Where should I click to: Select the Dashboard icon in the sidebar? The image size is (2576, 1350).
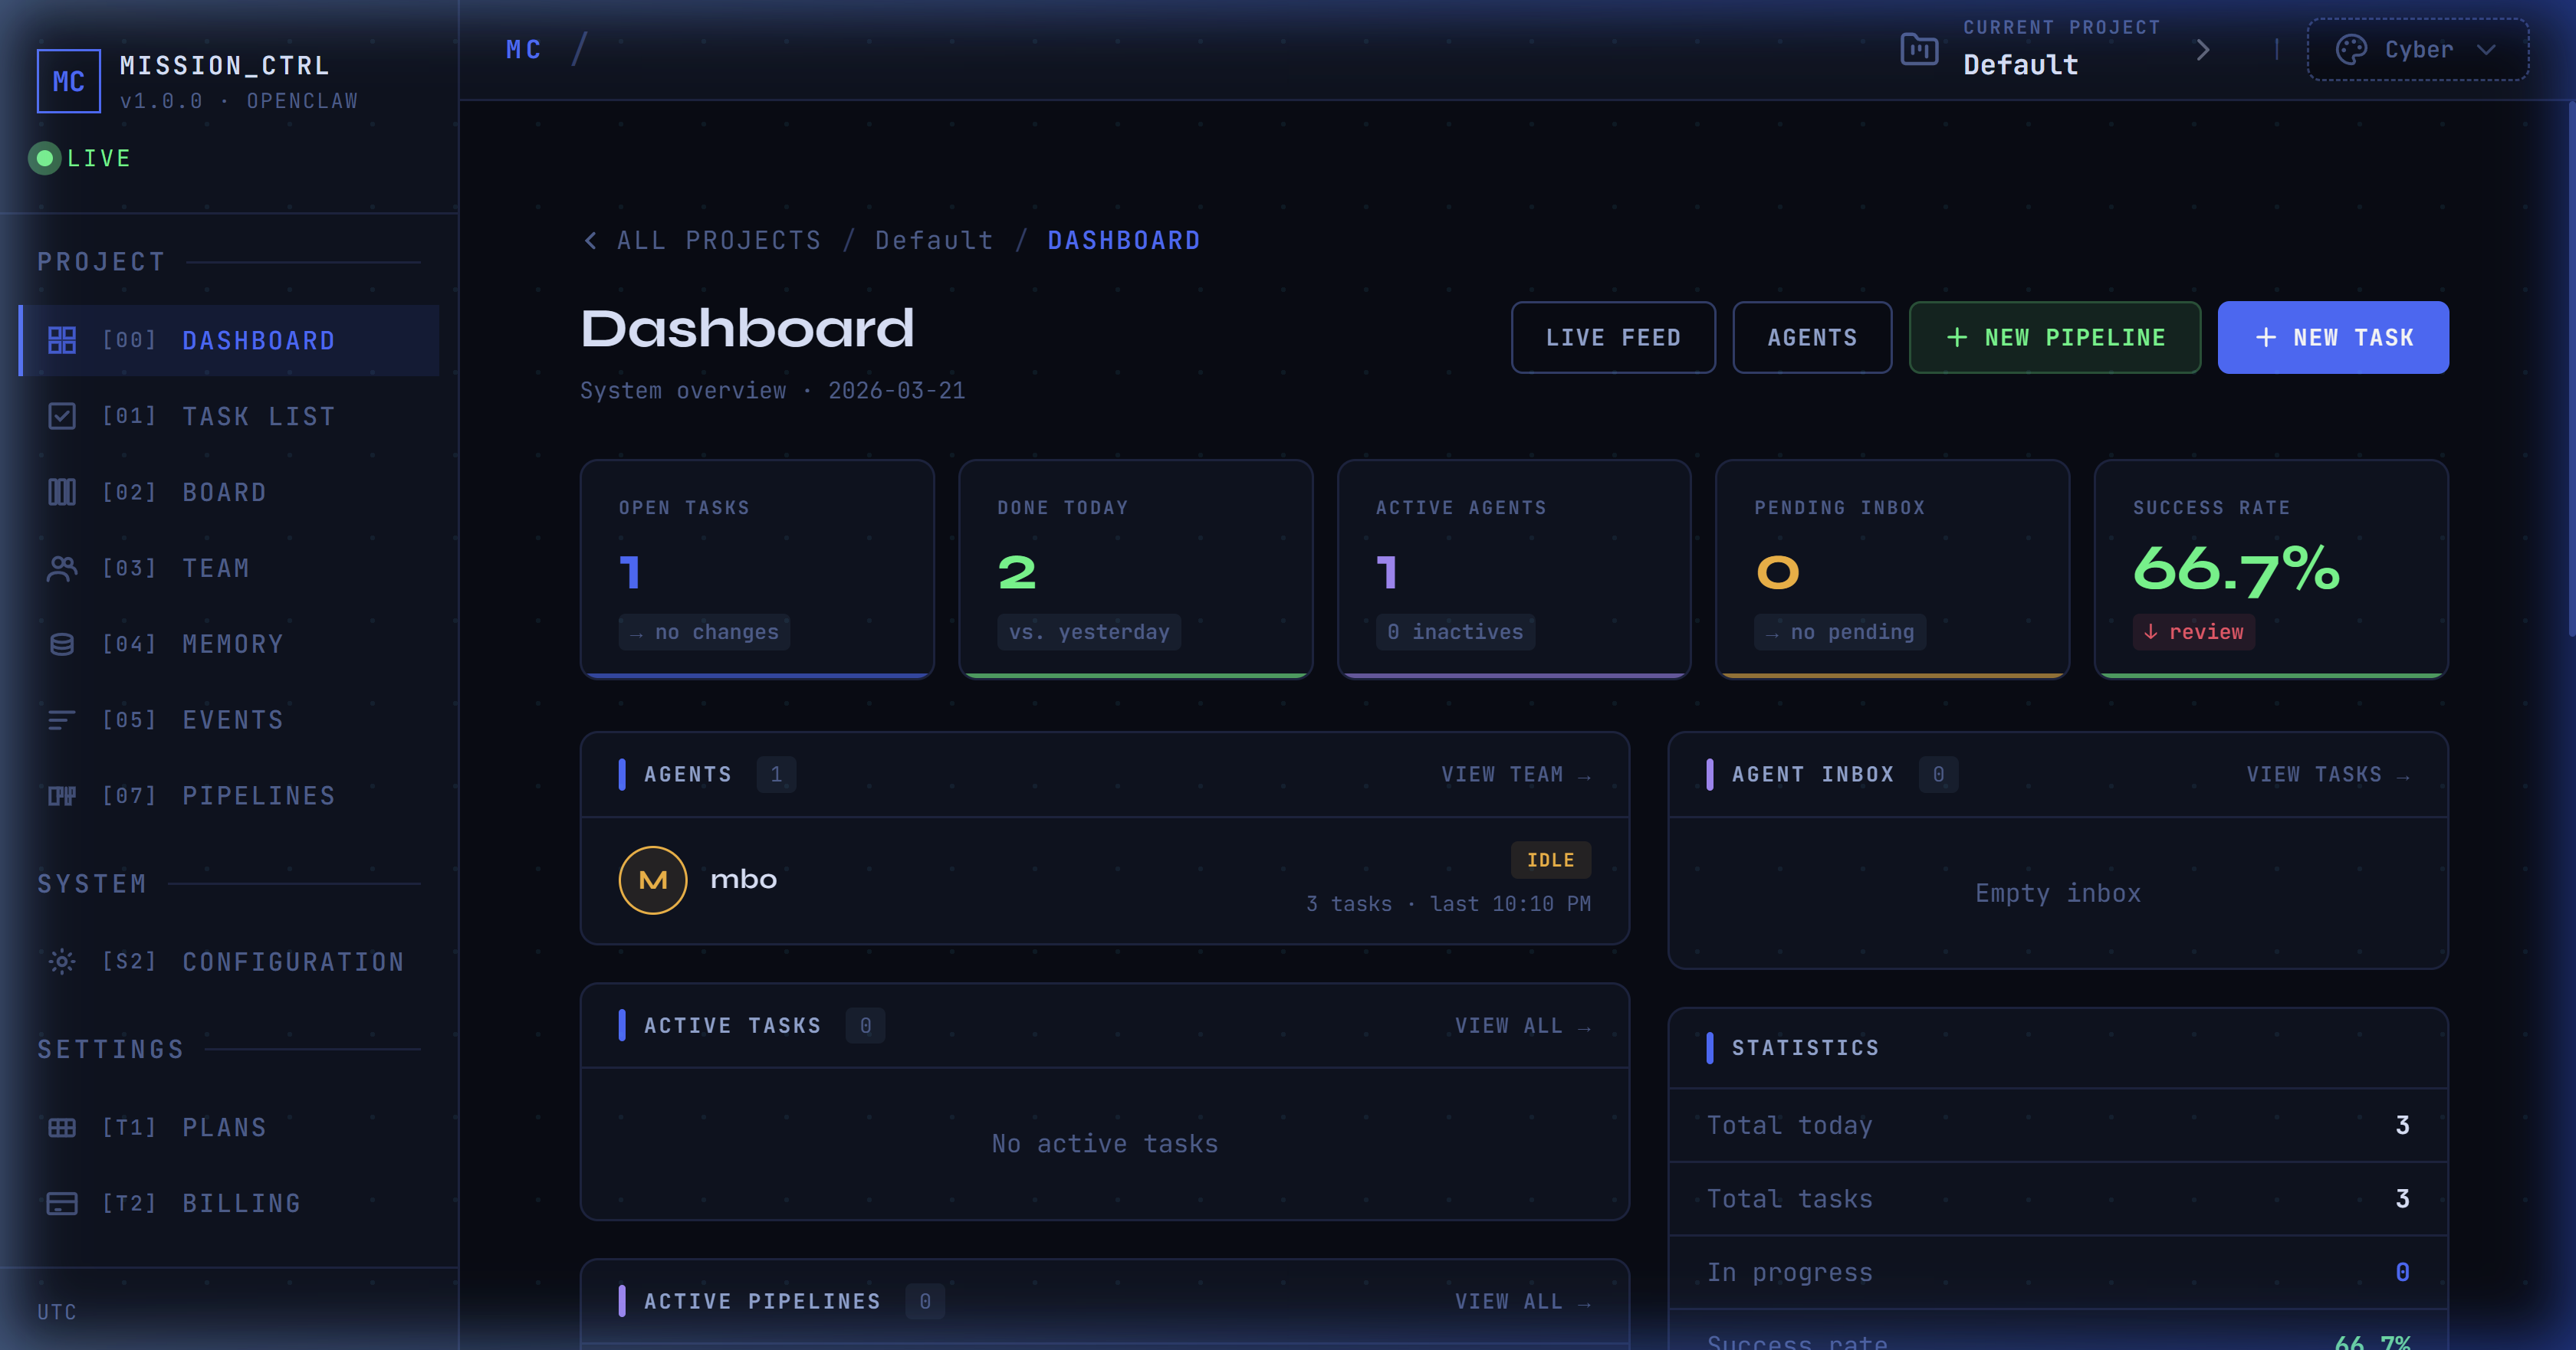click(x=62, y=339)
